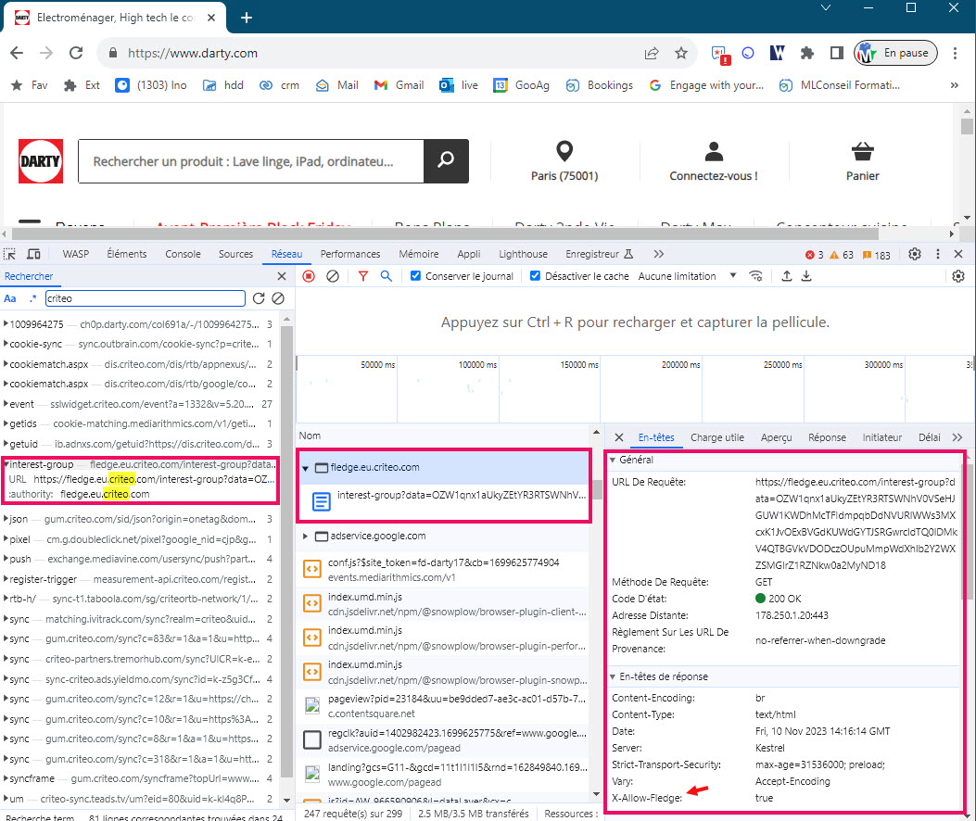Share this page icon in address bar
The height and width of the screenshot is (821, 976).
[x=652, y=53]
